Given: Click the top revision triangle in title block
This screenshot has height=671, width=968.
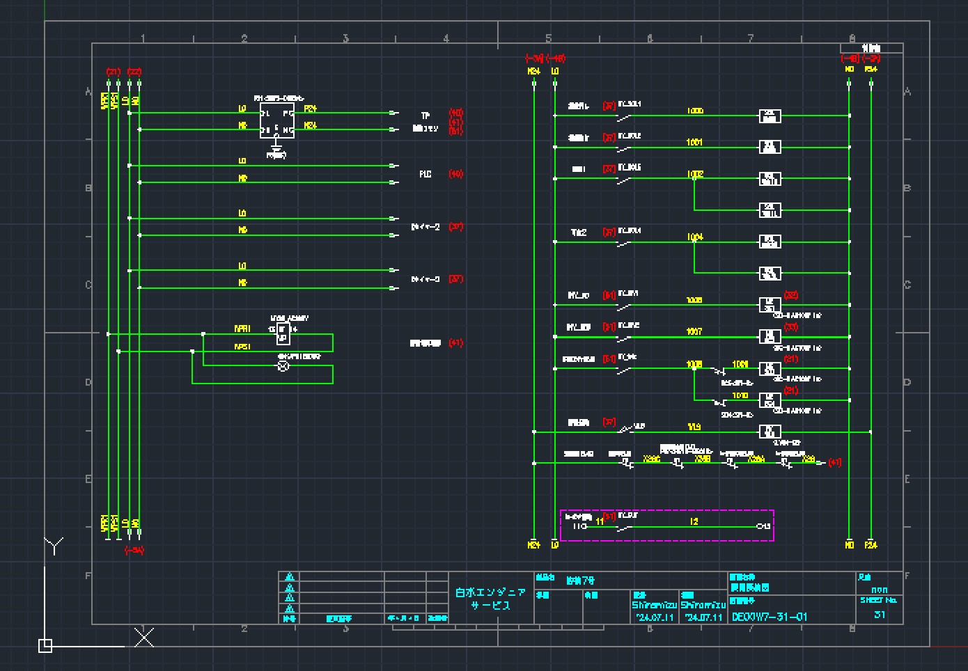Looking at the screenshot, I should click(290, 577).
